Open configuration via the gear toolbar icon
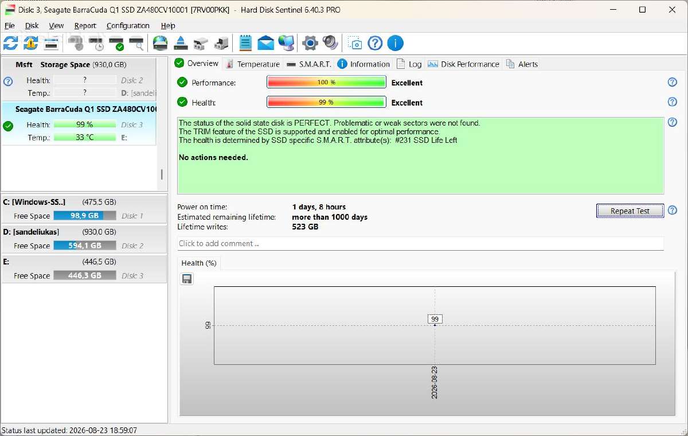The image size is (688, 436). point(310,43)
